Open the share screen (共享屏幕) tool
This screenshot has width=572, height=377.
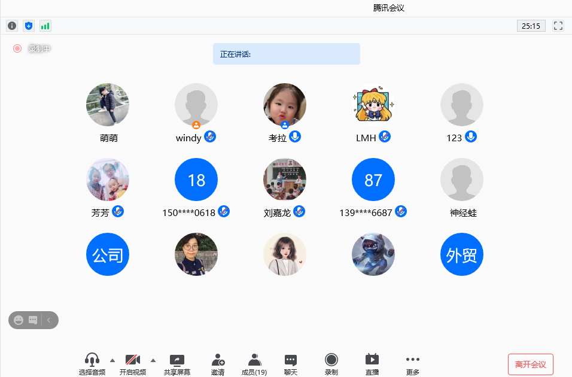[x=177, y=364]
